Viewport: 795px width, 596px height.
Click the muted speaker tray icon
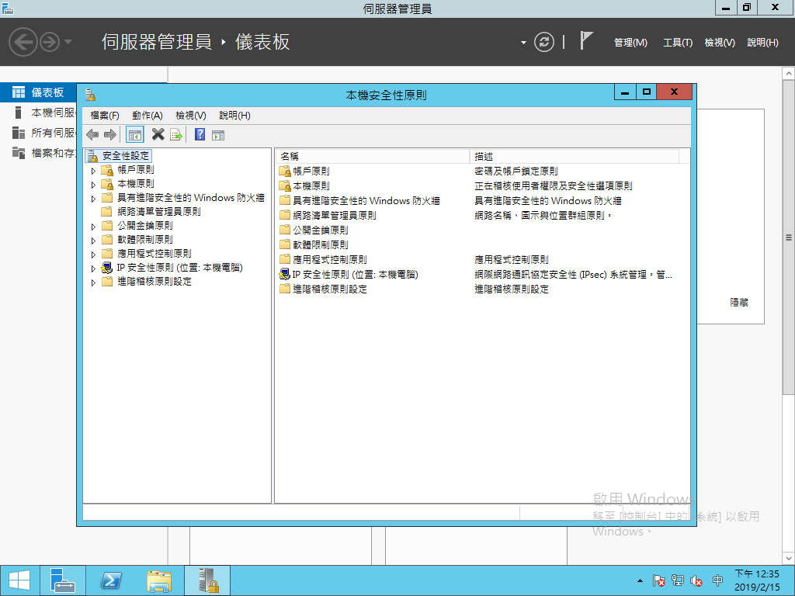click(x=696, y=580)
